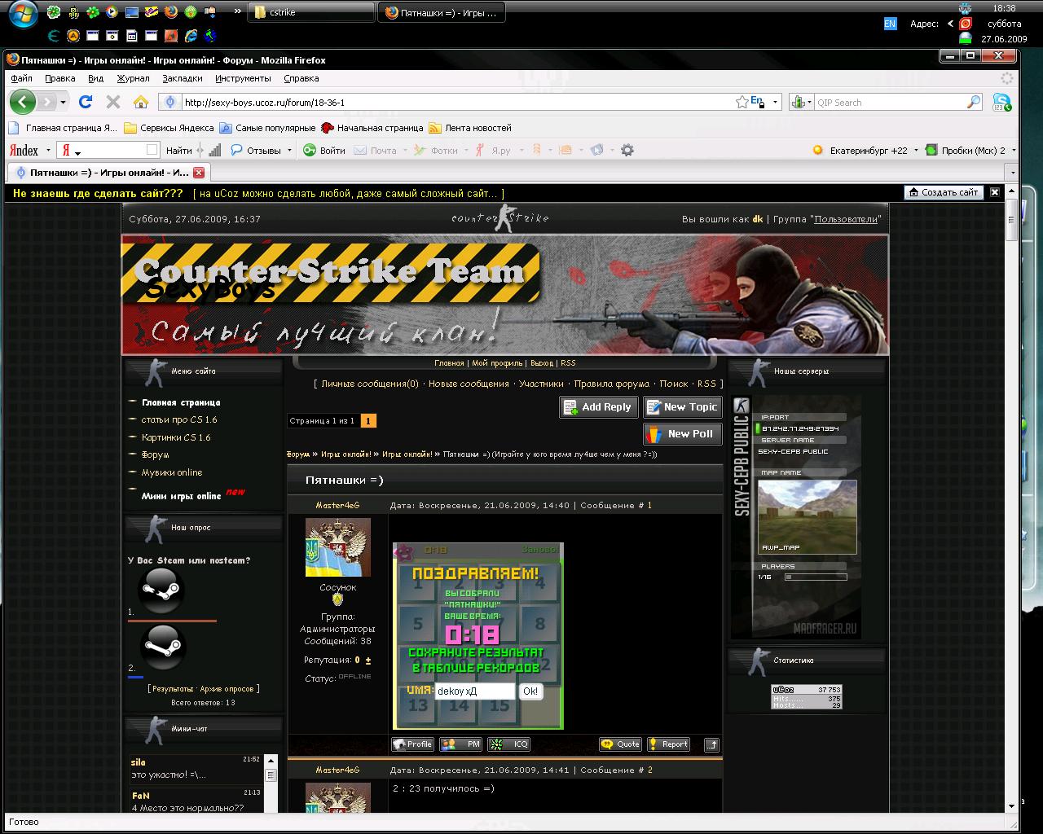Create a New Poll

(683, 434)
